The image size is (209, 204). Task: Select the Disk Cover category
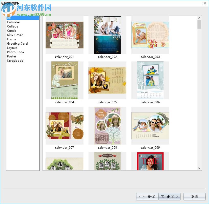(15, 35)
